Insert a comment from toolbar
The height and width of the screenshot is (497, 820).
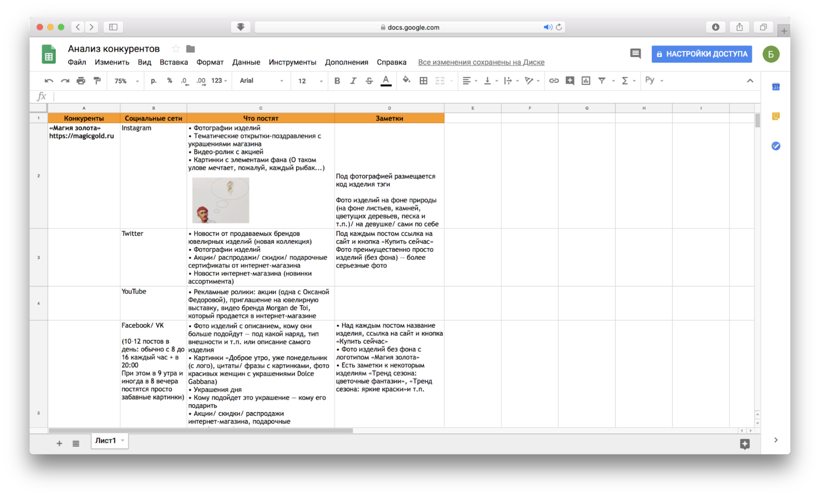tap(570, 81)
